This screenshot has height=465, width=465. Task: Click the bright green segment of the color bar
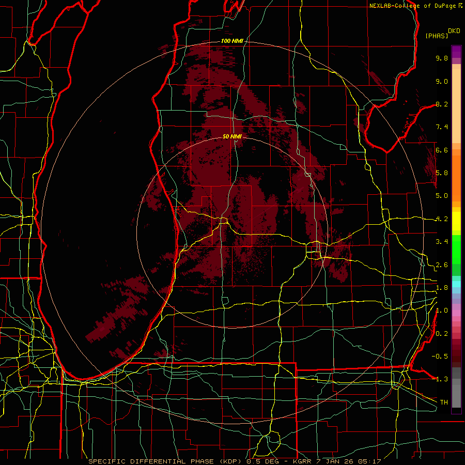[x=456, y=249]
